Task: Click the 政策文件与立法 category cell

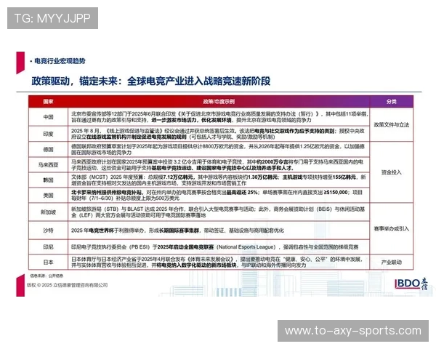Action: click(391, 124)
